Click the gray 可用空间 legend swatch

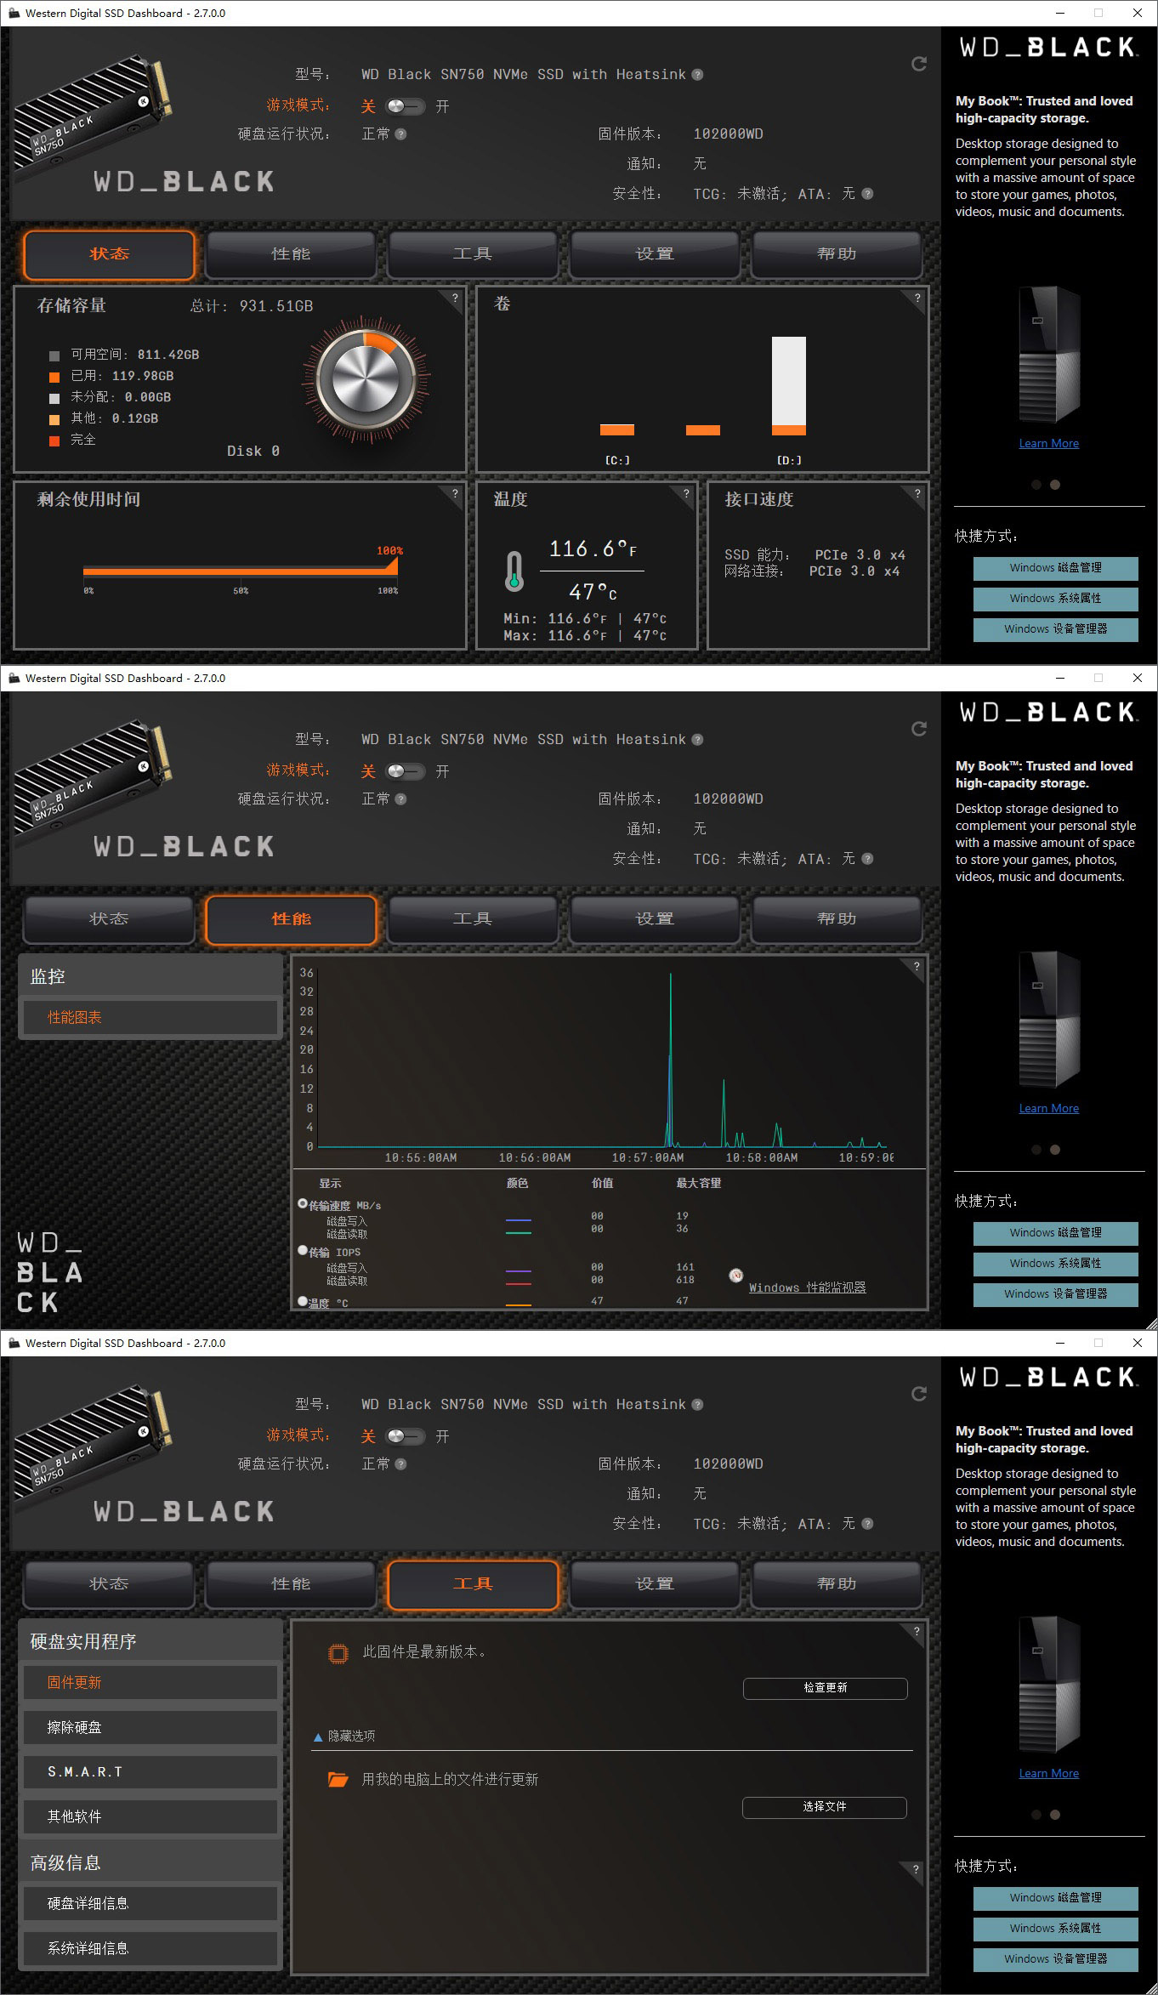coord(54,355)
